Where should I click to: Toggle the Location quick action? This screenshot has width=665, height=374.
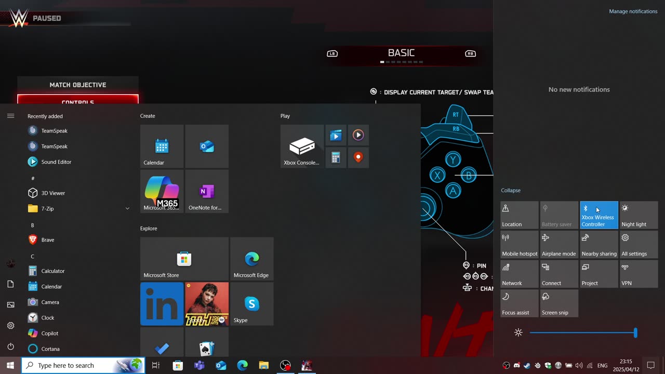click(x=520, y=215)
